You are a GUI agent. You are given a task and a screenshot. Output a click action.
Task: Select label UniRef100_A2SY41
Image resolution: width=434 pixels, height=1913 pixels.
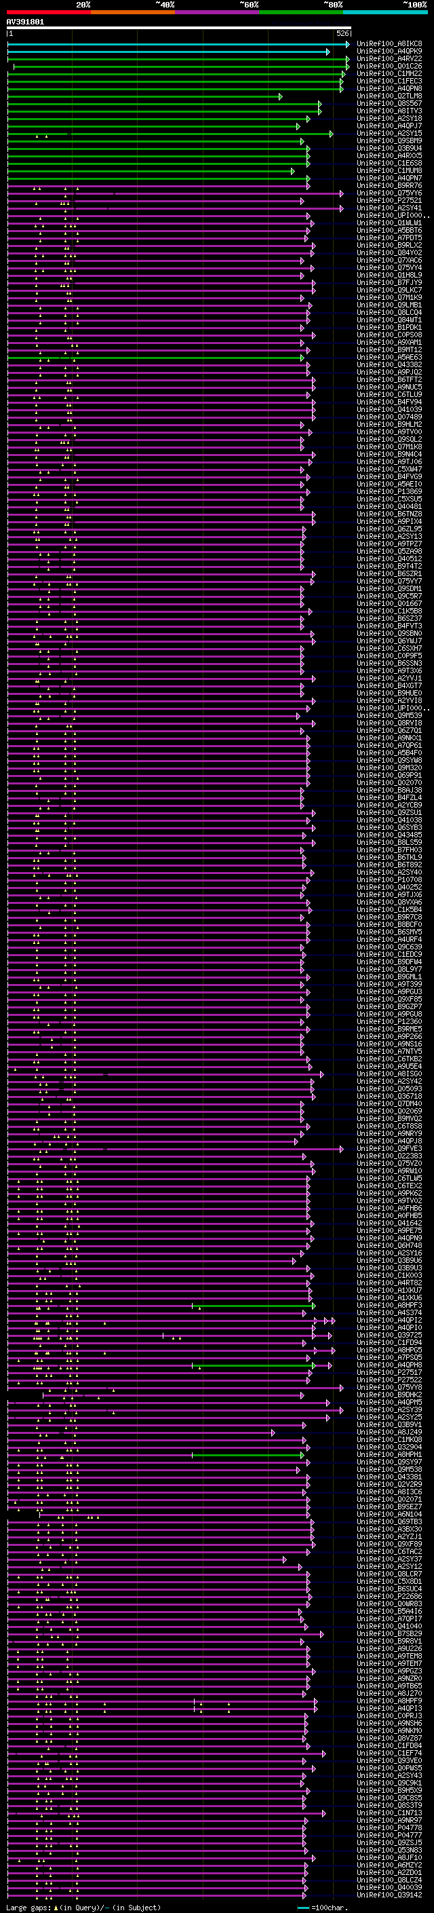pyautogui.click(x=389, y=208)
